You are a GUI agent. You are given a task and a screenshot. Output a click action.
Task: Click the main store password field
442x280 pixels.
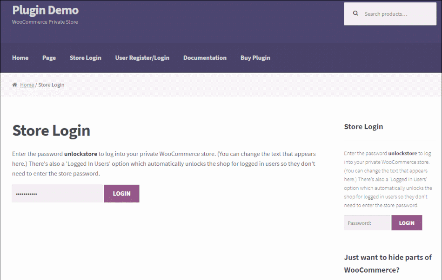coord(57,193)
